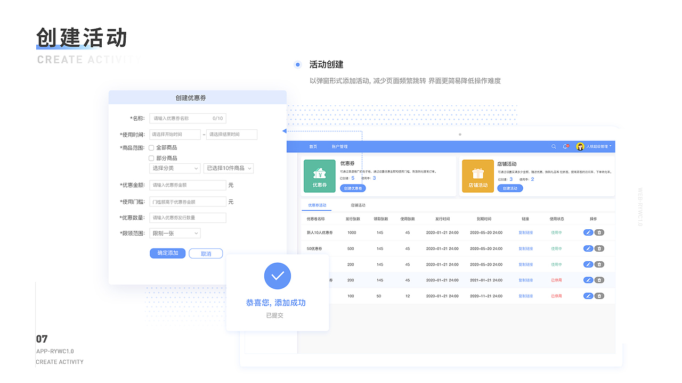Click the green 优惠券 ticket icon tile
The height and width of the screenshot is (383, 682).
tap(320, 176)
